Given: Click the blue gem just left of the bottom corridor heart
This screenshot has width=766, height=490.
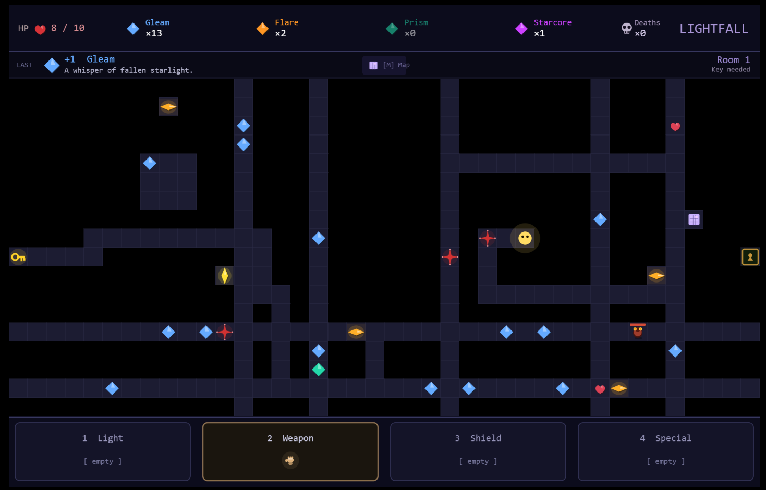Looking at the screenshot, I should click(563, 388).
